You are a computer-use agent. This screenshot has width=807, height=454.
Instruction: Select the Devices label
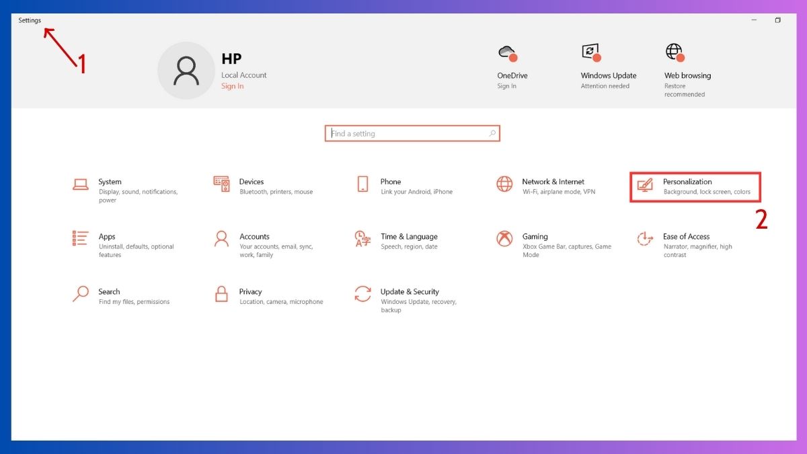pos(252,182)
